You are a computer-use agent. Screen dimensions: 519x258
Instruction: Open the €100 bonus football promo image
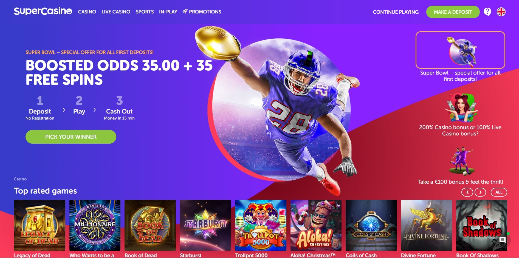(x=462, y=161)
